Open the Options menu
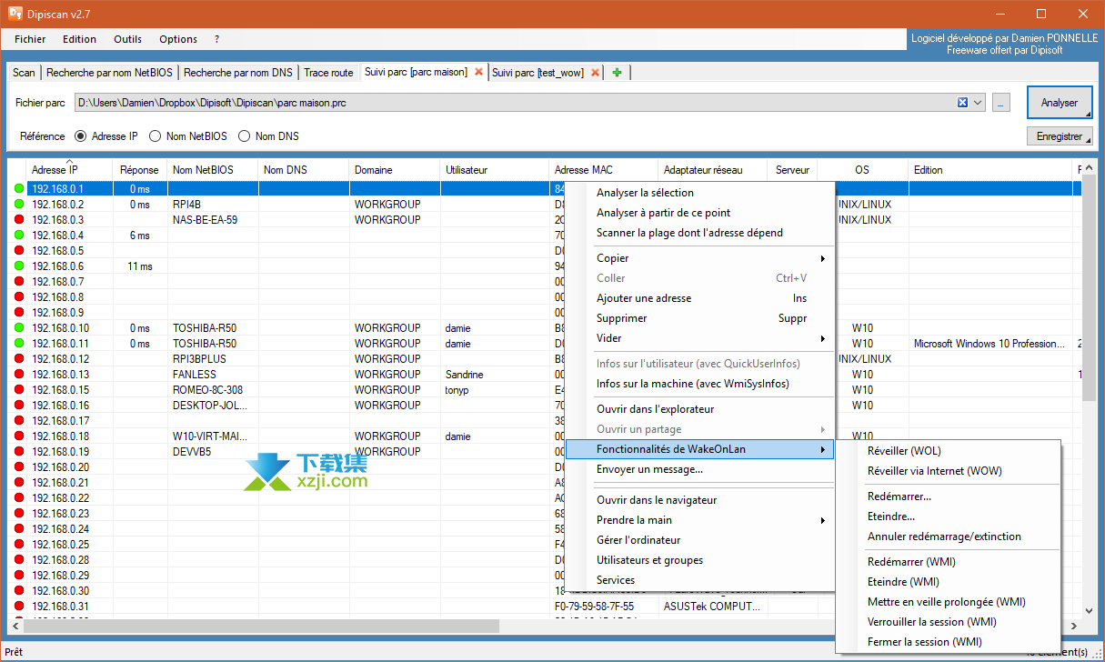Viewport: 1105px width, 662px height. point(178,39)
